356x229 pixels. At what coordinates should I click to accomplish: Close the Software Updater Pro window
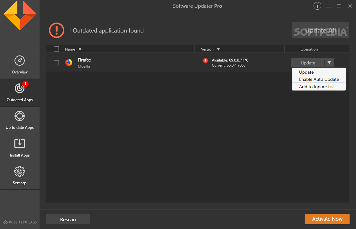point(350,6)
